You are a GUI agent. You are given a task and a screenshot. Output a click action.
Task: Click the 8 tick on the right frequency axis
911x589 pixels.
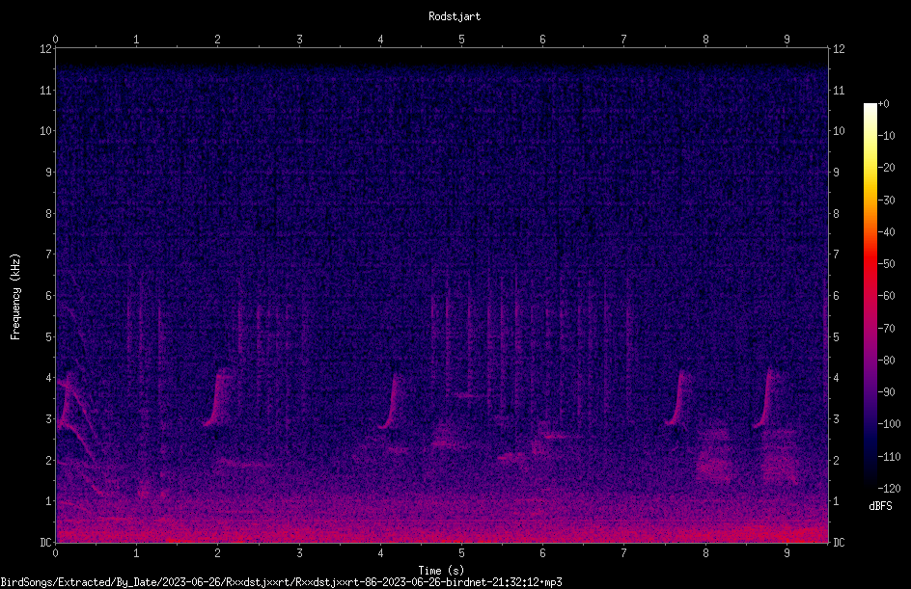point(837,214)
